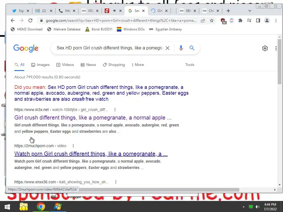The width and height of the screenshot is (283, 212).
Task: Click the forward navigation arrow
Action: coord(22,20)
